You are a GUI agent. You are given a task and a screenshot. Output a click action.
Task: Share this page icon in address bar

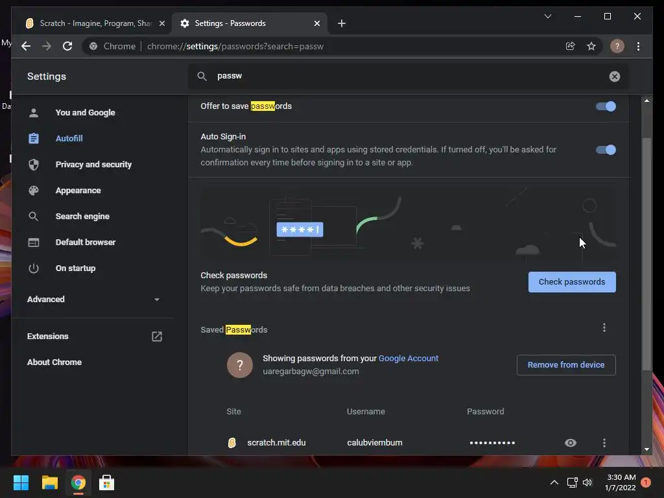571,46
